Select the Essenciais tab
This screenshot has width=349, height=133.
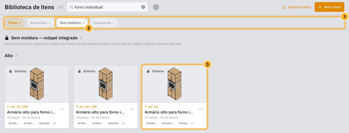tap(40, 23)
